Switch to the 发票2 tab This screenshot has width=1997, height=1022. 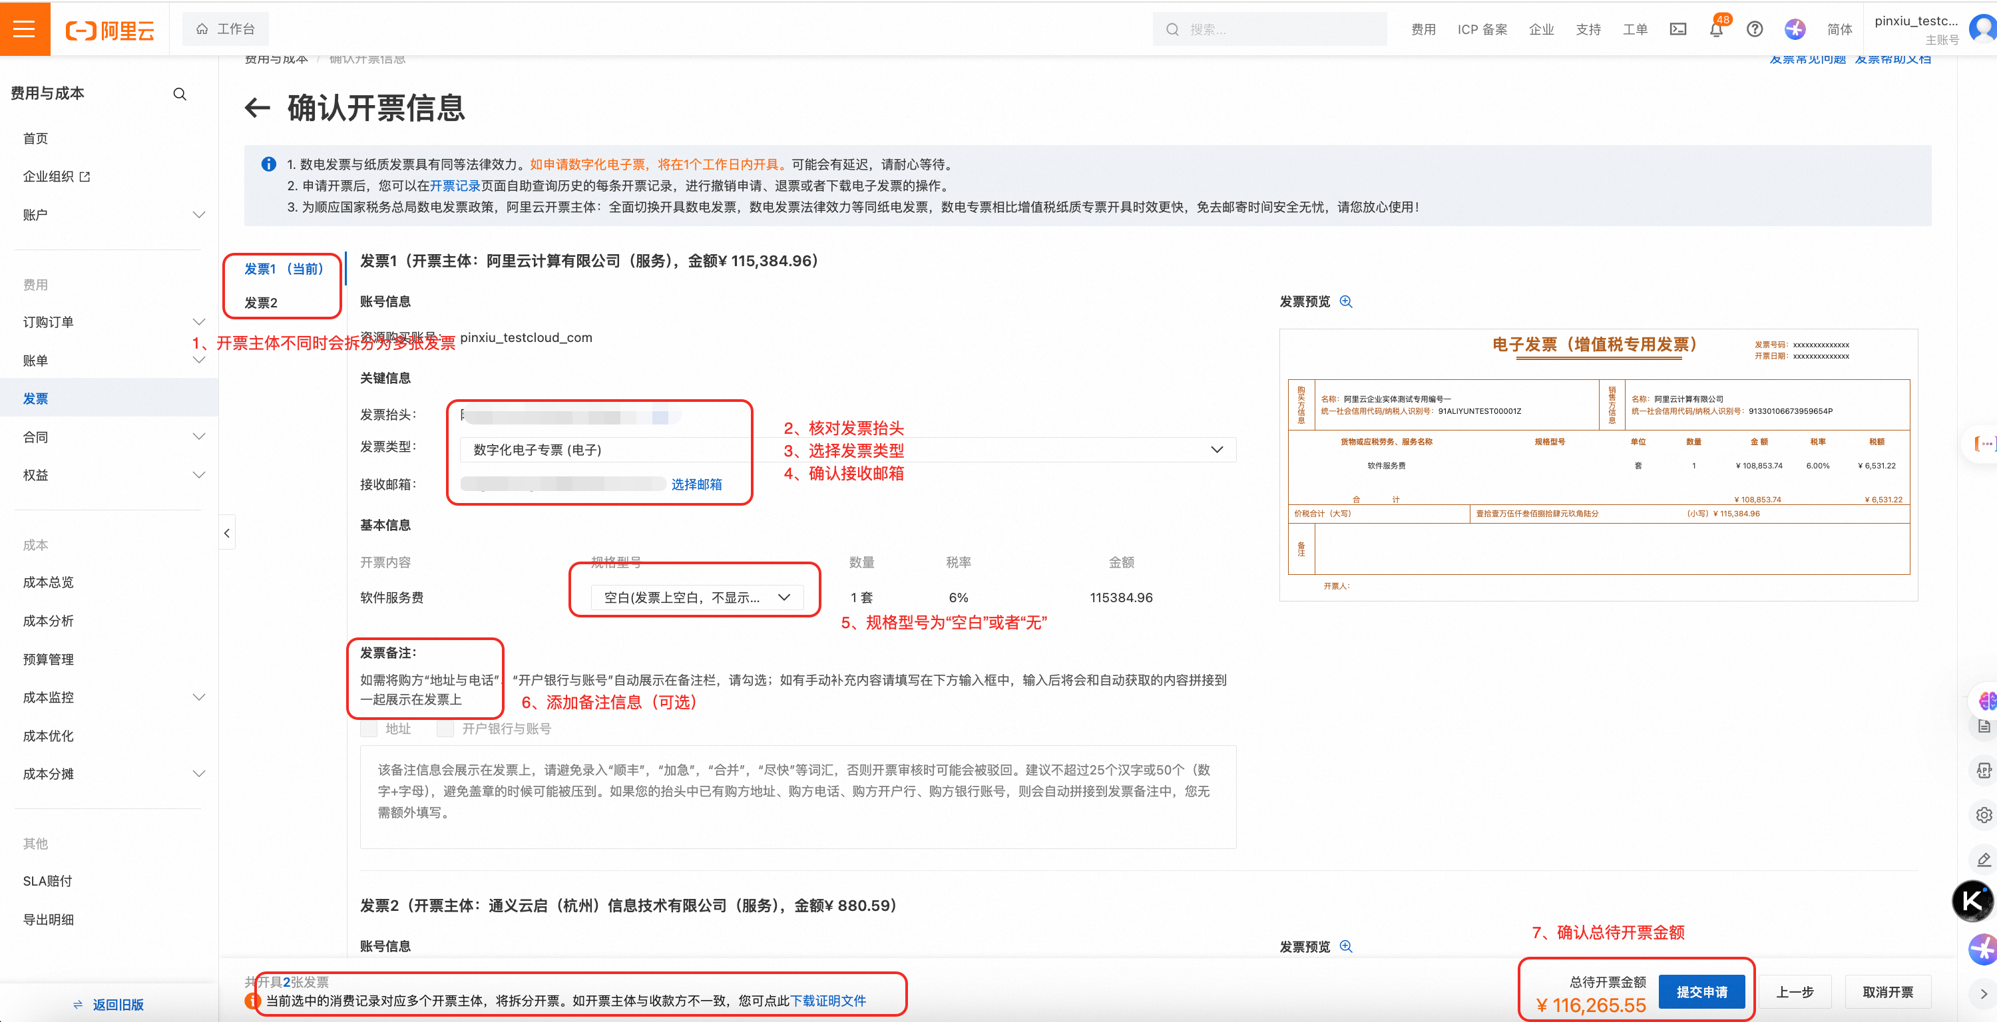260,302
